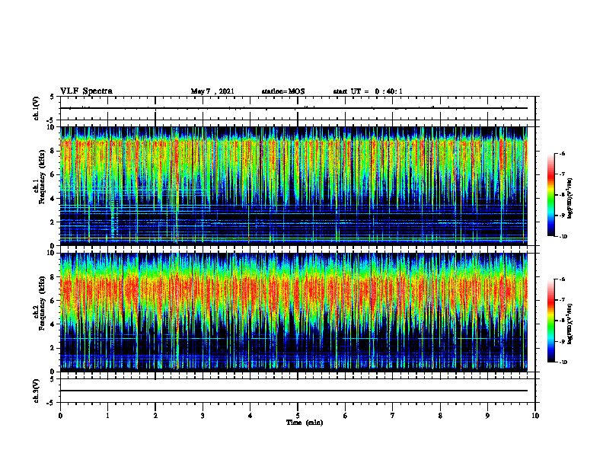
Task: Click the time axis tick label '0'
Action: point(60,416)
